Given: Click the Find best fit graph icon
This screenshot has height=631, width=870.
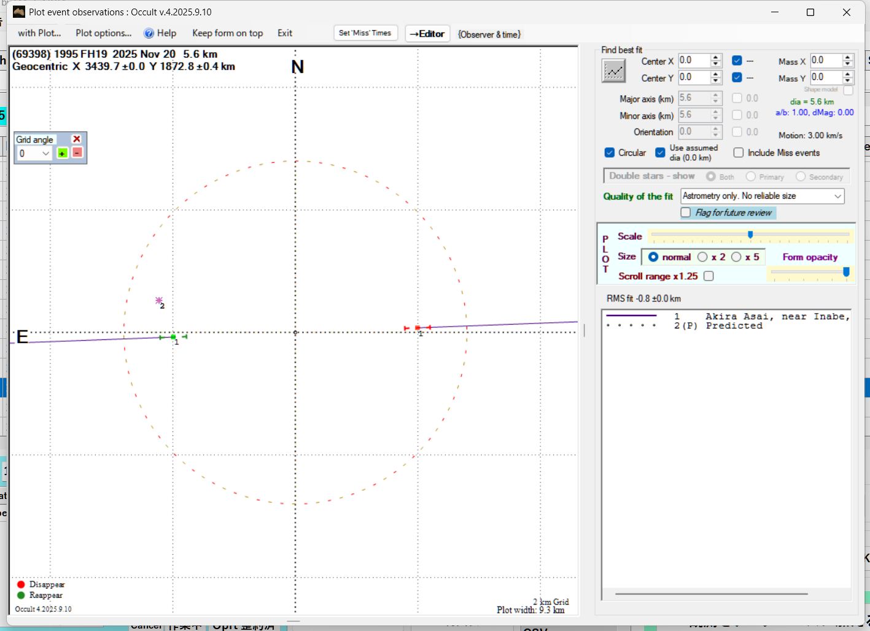Looking at the screenshot, I should 613,71.
